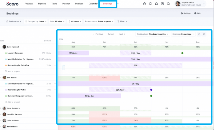The height and width of the screenshot is (130, 214).
Task: Open the Booking type dropdown
Action: [152, 34]
